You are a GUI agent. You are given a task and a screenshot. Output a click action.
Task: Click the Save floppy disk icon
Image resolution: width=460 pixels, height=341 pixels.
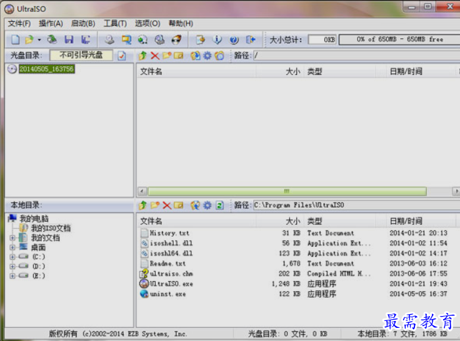[69, 39]
